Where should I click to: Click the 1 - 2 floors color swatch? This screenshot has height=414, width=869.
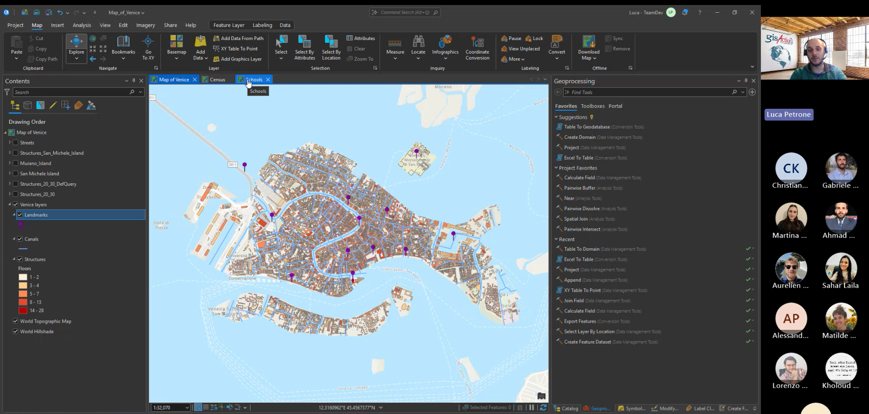(x=23, y=277)
